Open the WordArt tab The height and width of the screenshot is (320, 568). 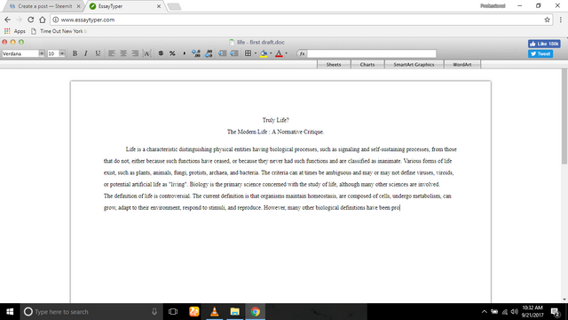[462, 65]
